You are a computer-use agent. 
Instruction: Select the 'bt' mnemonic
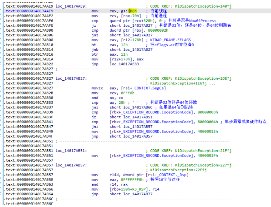pyautogui.click(x=94, y=45)
